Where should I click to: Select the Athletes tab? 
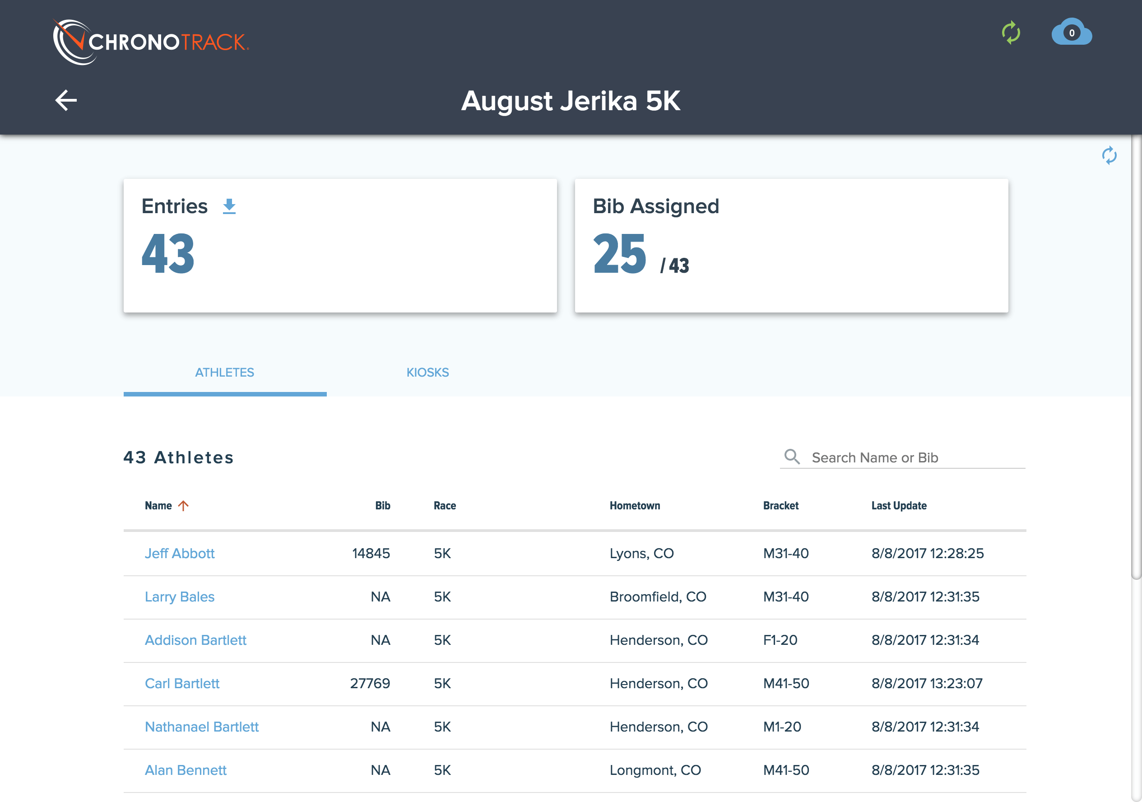[x=224, y=372]
